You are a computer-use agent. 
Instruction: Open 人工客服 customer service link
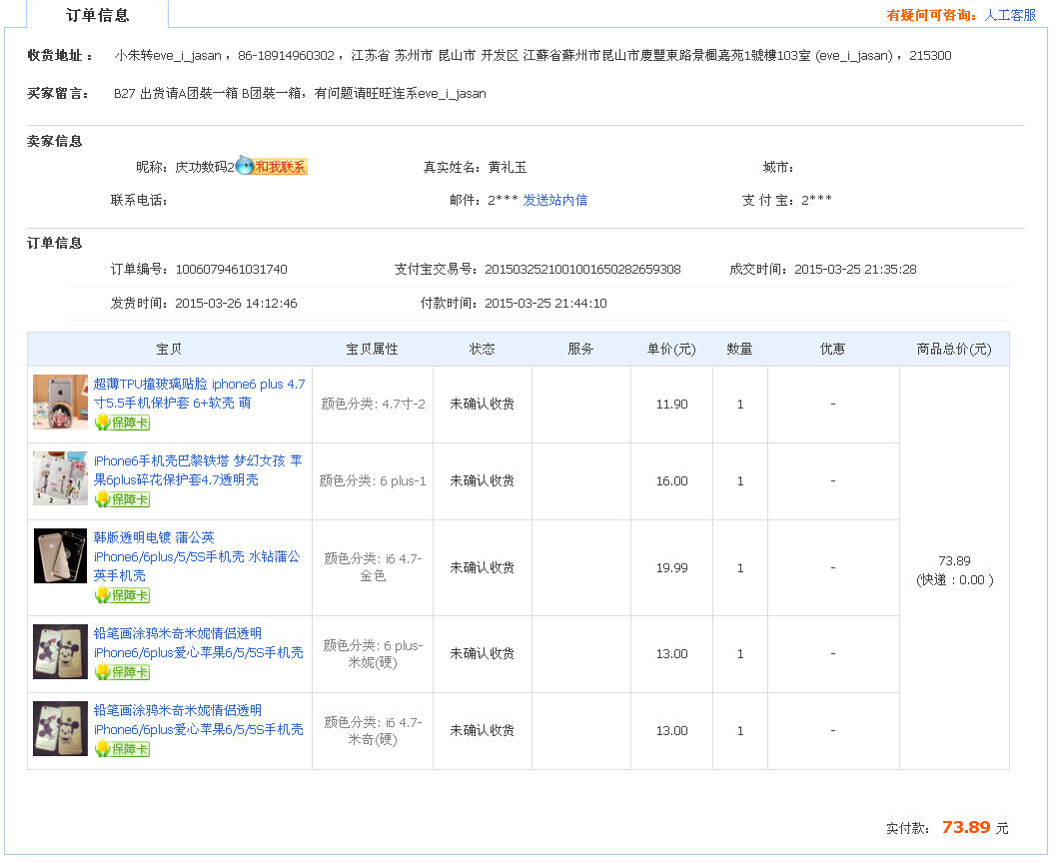(x=1010, y=15)
